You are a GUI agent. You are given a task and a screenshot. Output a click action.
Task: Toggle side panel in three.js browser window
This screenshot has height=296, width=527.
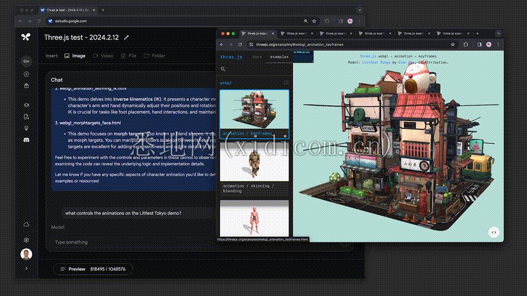pyautogui.click(x=479, y=44)
